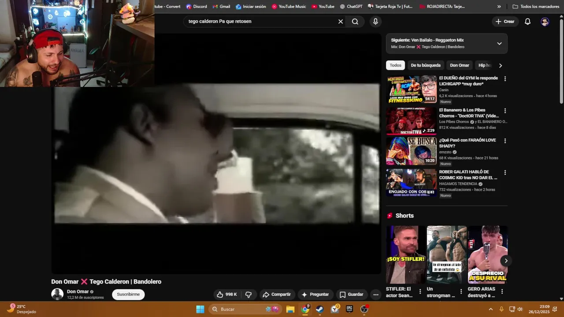
Task: Show hidden system tray icons
Action: [x=491, y=309]
